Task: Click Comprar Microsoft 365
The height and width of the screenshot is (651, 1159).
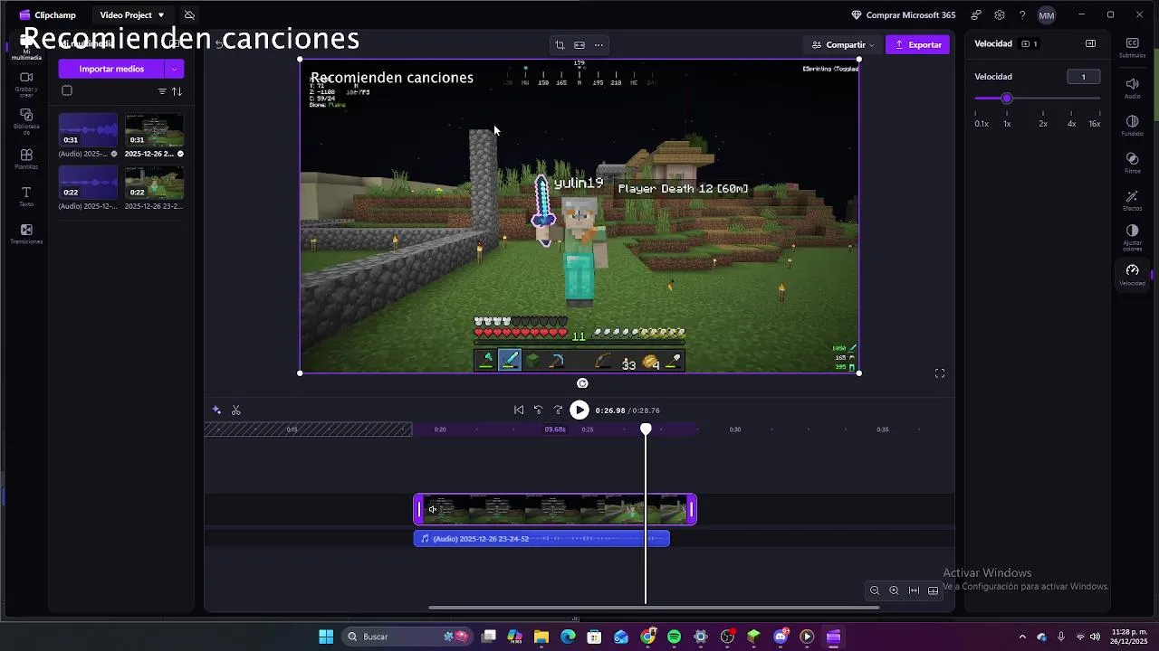Action: [x=904, y=15]
